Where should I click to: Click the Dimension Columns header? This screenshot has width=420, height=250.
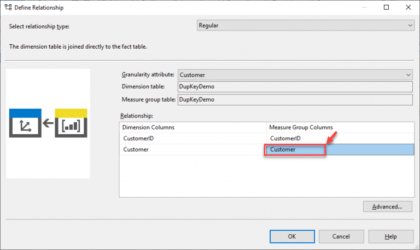tap(192, 127)
